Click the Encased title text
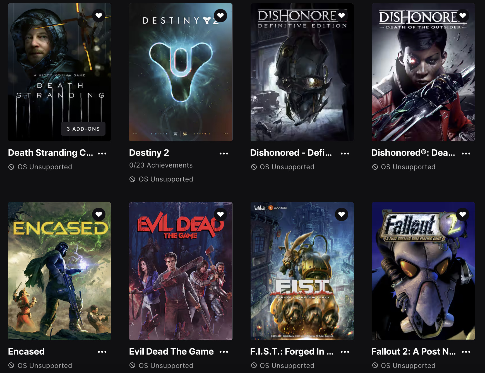This screenshot has height=373, width=485. click(x=26, y=351)
